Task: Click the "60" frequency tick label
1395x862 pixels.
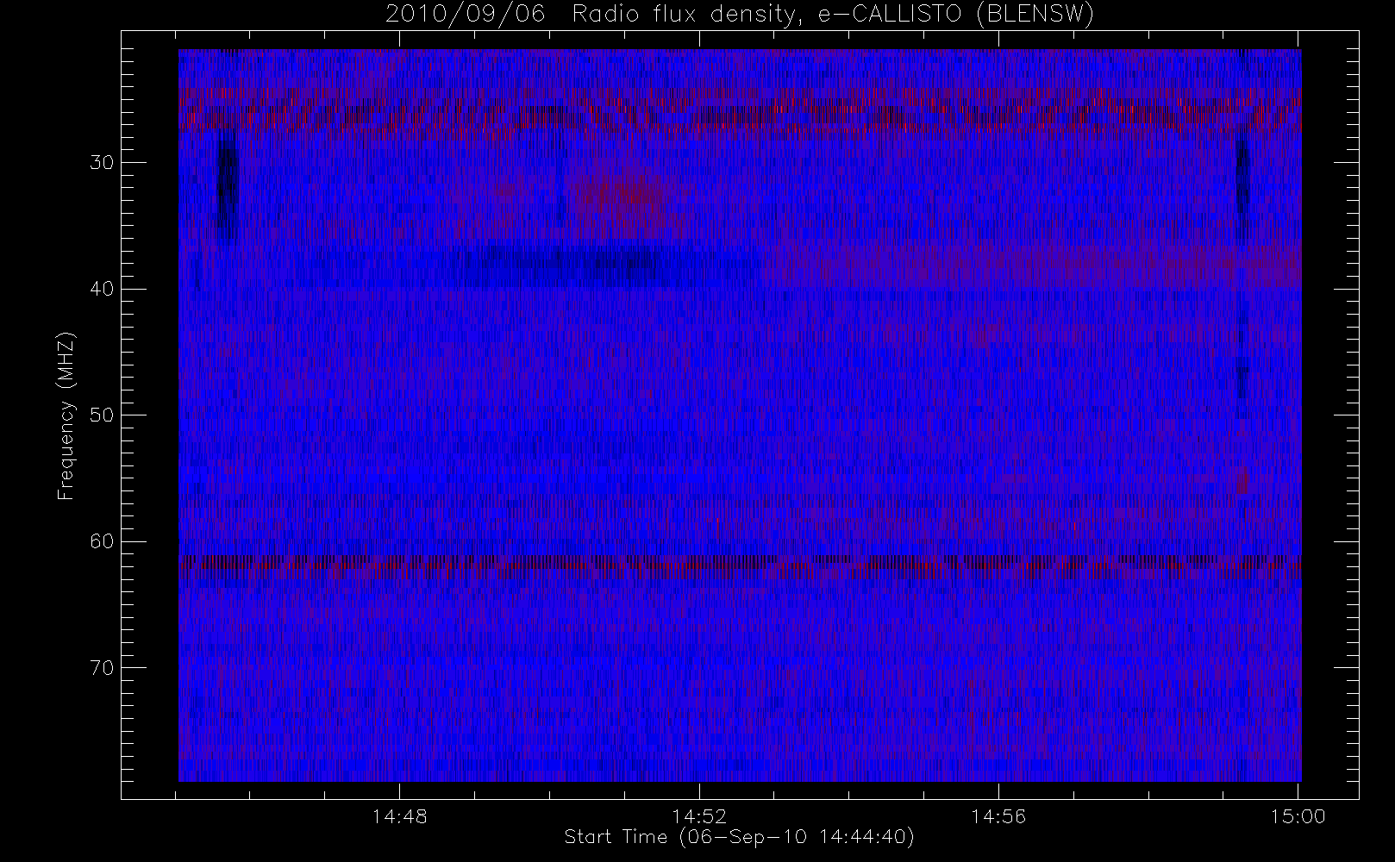Action: pos(102,541)
